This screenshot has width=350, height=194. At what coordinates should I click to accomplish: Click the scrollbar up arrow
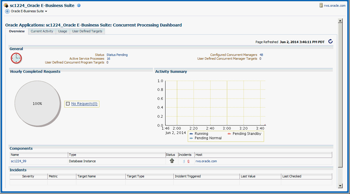tap(340, 21)
